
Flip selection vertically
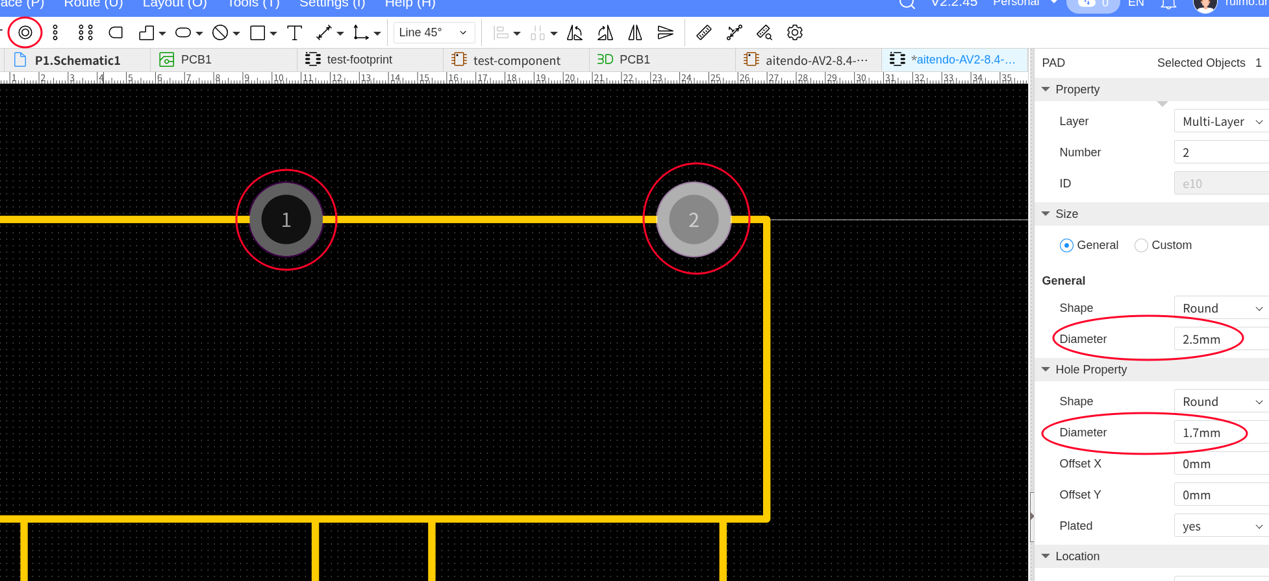pyautogui.click(x=666, y=32)
